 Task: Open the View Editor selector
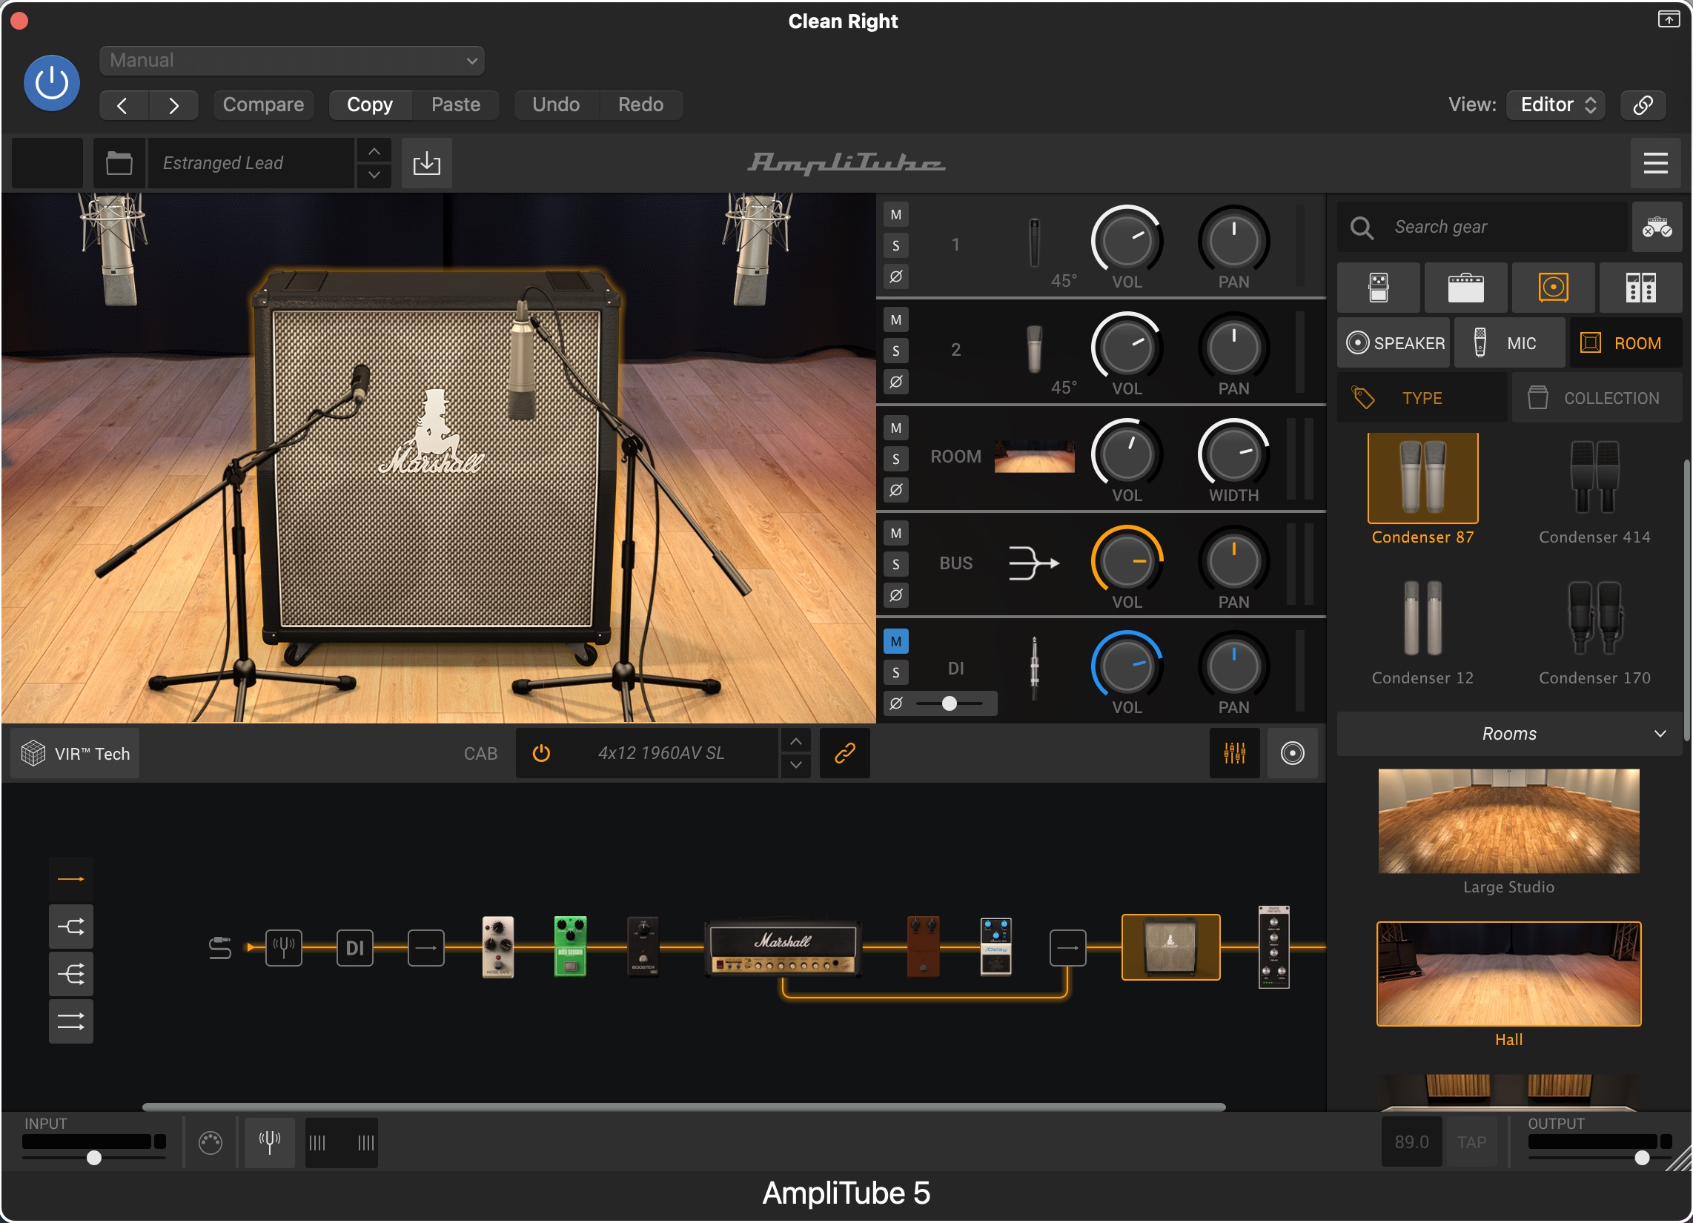point(1556,105)
